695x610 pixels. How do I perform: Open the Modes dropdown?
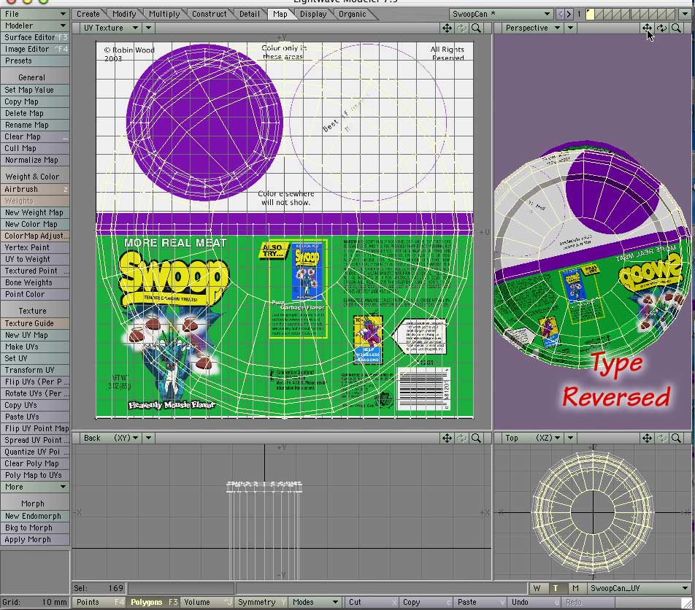click(315, 602)
